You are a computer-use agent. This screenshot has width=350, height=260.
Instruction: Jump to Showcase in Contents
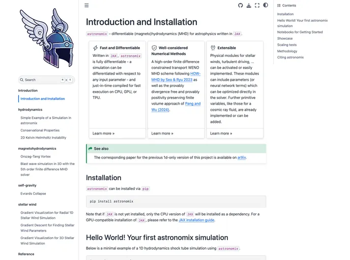tap(285, 39)
